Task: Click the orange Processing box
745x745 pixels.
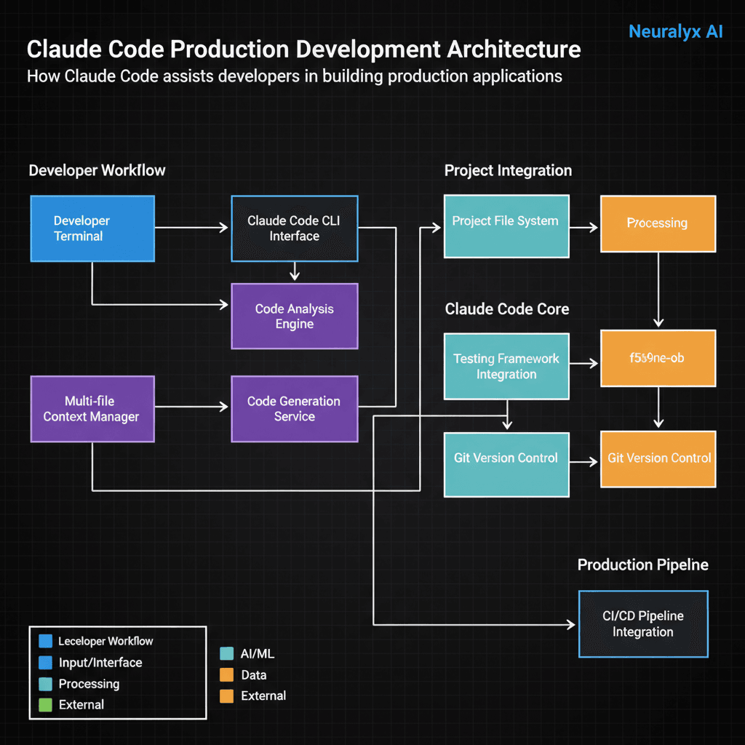Action: click(x=658, y=224)
